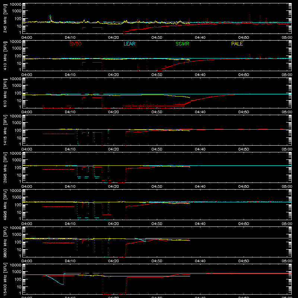Screen dimensions: 298x298
Task: Select the 15400 MHz [SFU] axis label
Action: pos(5,279)
